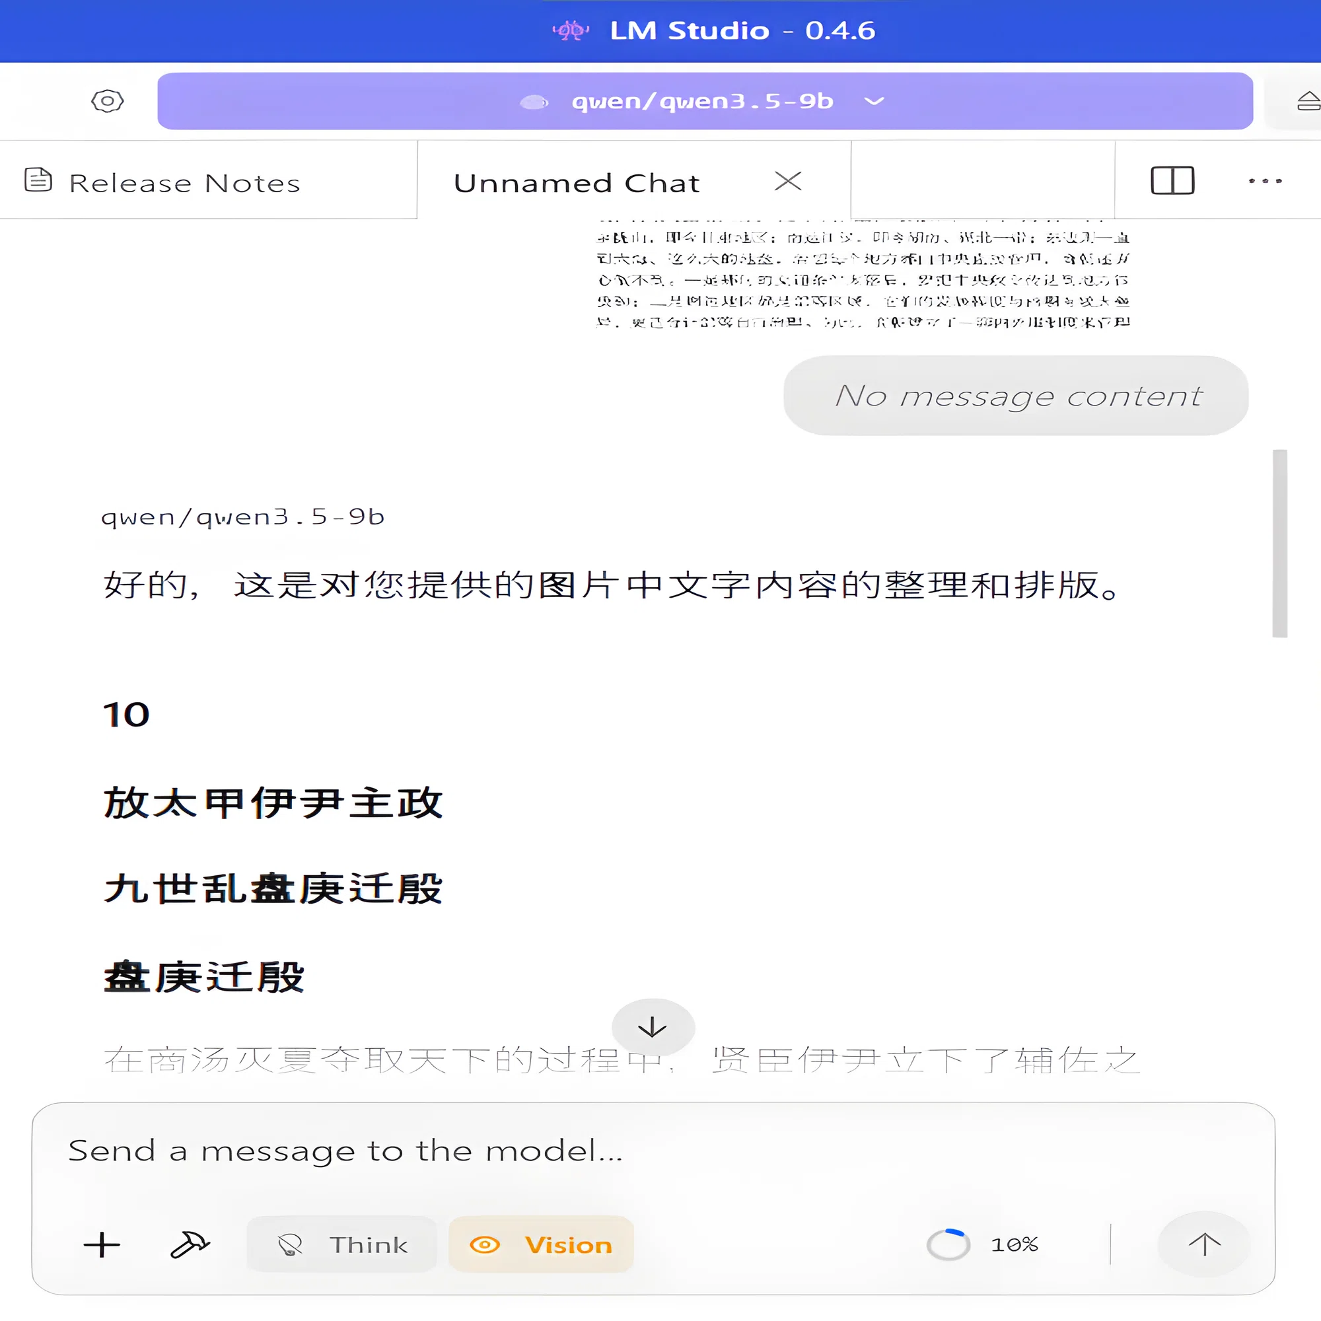Open the hammer tools icon
Screen dimensions: 1321x1321
190,1245
